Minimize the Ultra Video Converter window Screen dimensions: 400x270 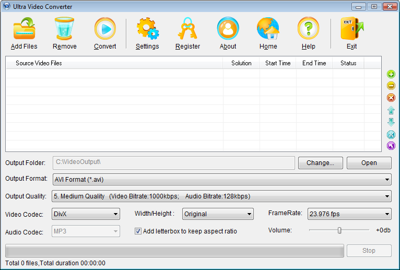point(358,6)
